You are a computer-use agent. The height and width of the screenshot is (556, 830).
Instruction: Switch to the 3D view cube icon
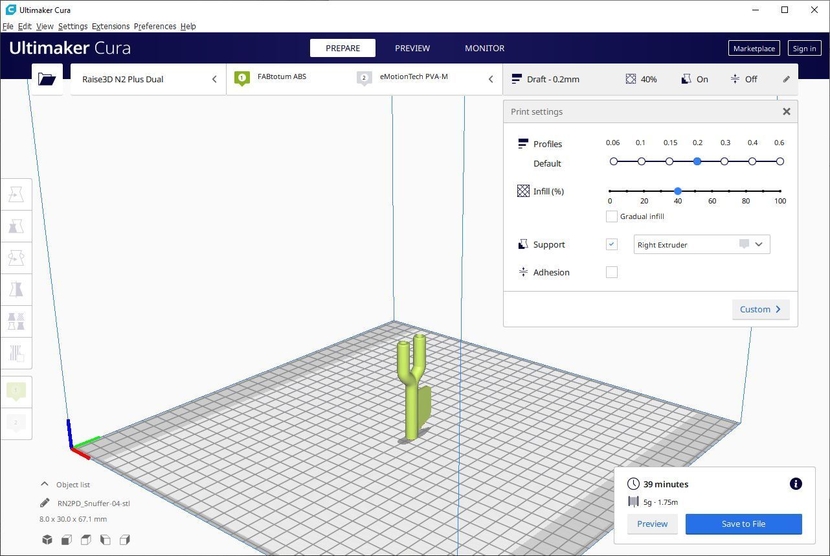[47, 540]
